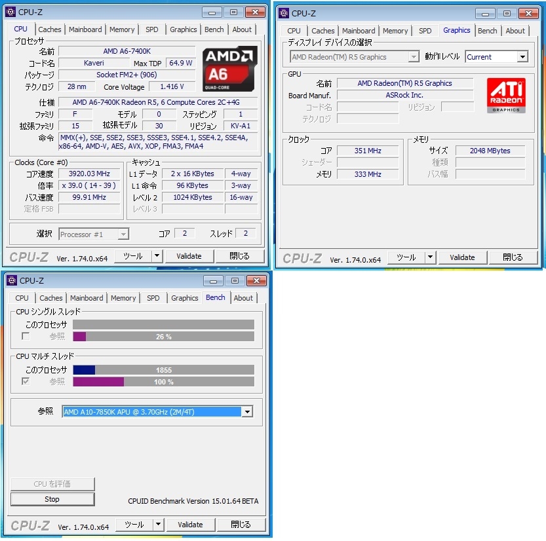
Task: Click Validate in Graphics window
Action: [x=463, y=257]
